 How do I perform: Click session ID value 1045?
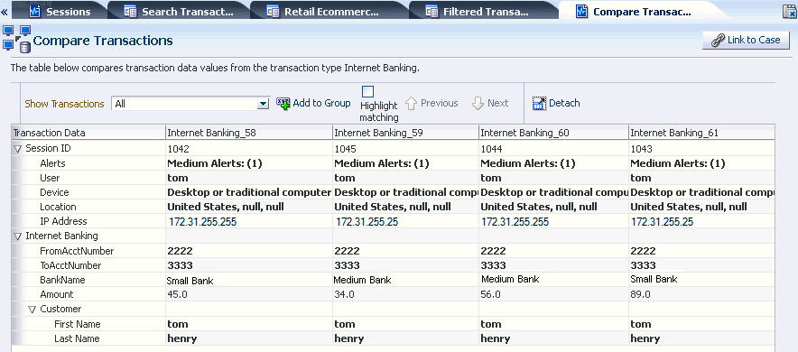[x=345, y=149]
